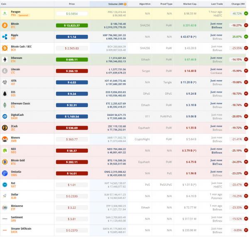
Task: Click the CryptoNight algorithm in Monero row
Action: (142, 139)
